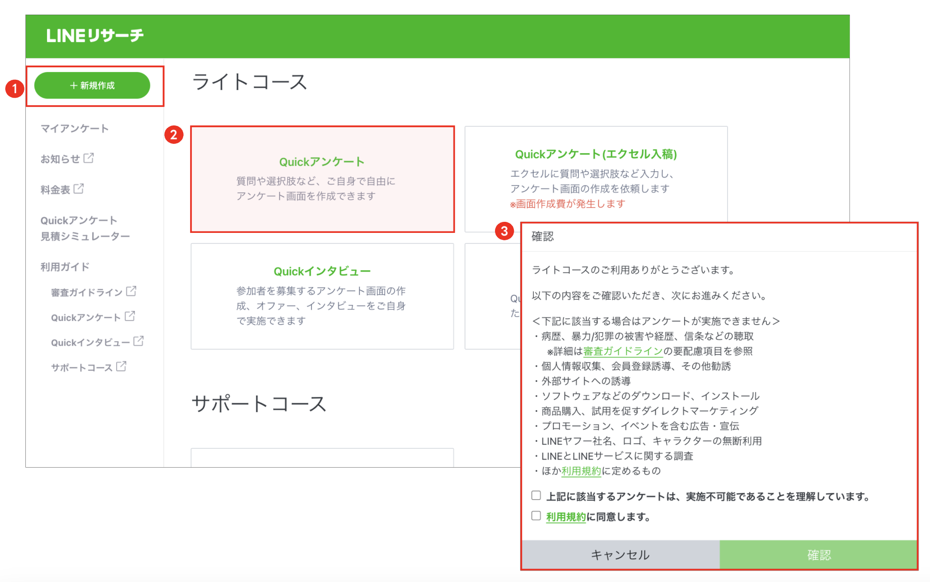Click external link icon beside sidebar Quickアンケート guide

pyautogui.click(x=130, y=316)
